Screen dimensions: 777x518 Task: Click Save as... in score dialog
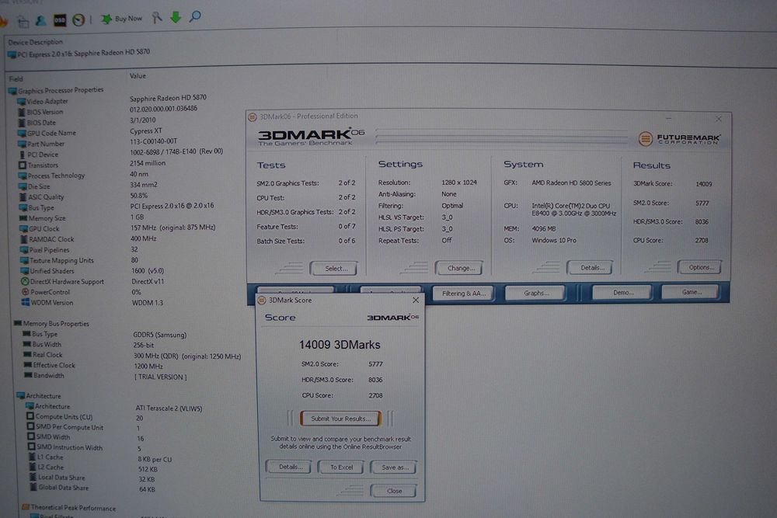[394, 467]
